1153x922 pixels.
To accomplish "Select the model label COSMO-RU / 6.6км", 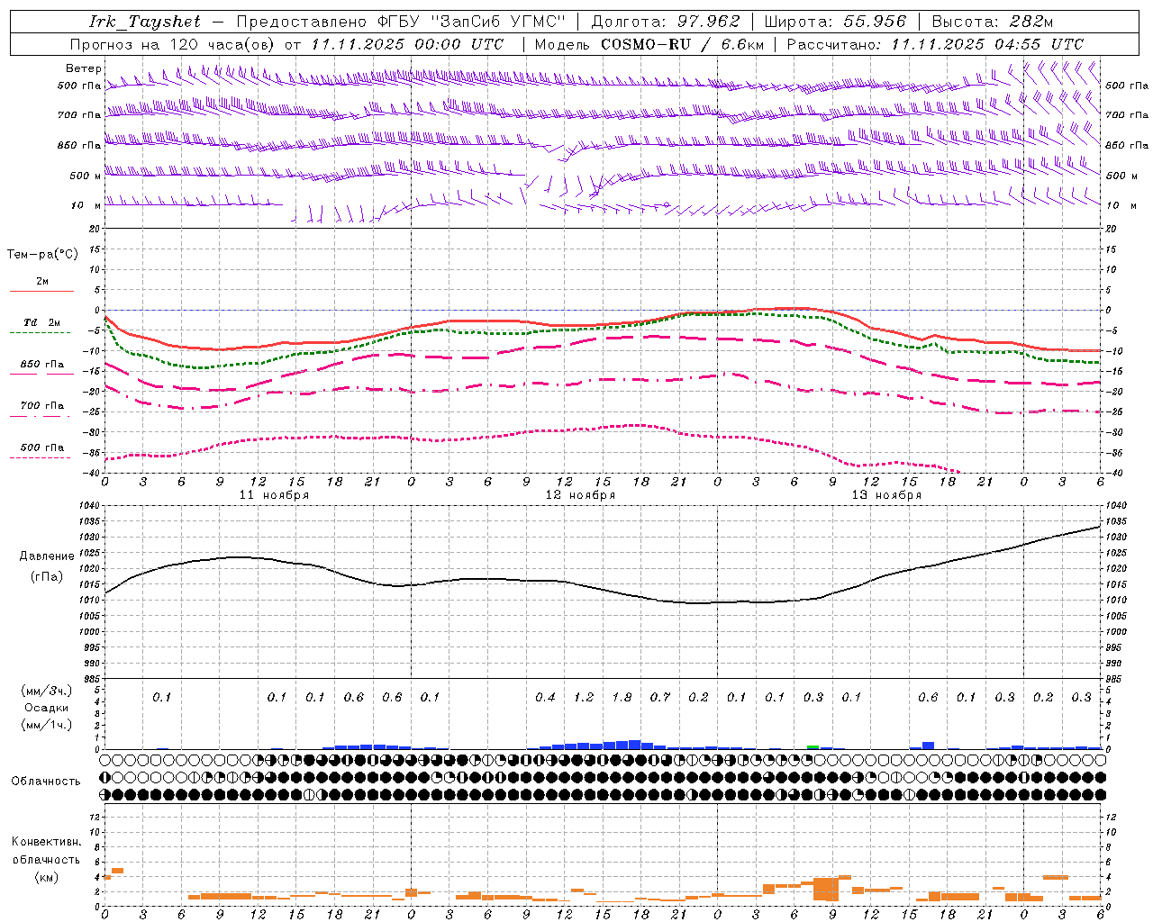I will (682, 44).
